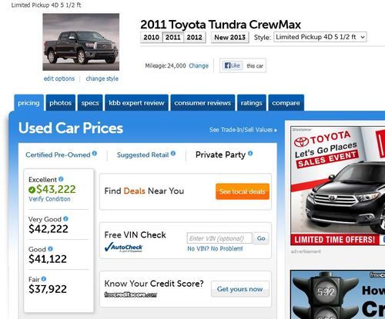
Task: Click the Tundra truck thumbnail image
Action: (81, 42)
